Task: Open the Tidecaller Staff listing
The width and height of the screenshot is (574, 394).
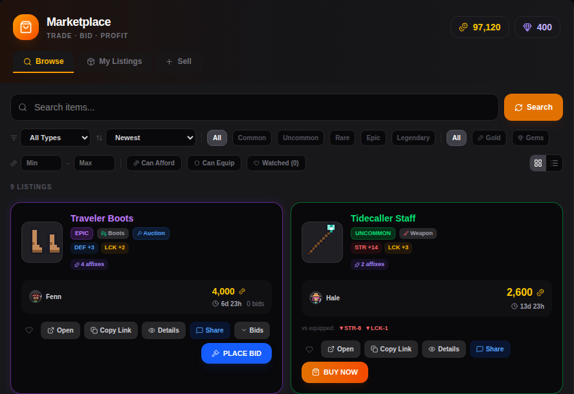Action: (x=340, y=349)
